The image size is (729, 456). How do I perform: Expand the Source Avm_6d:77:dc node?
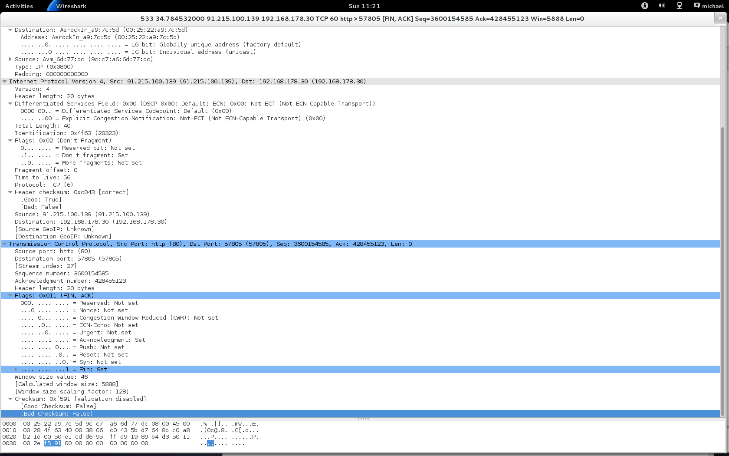click(x=10, y=59)
